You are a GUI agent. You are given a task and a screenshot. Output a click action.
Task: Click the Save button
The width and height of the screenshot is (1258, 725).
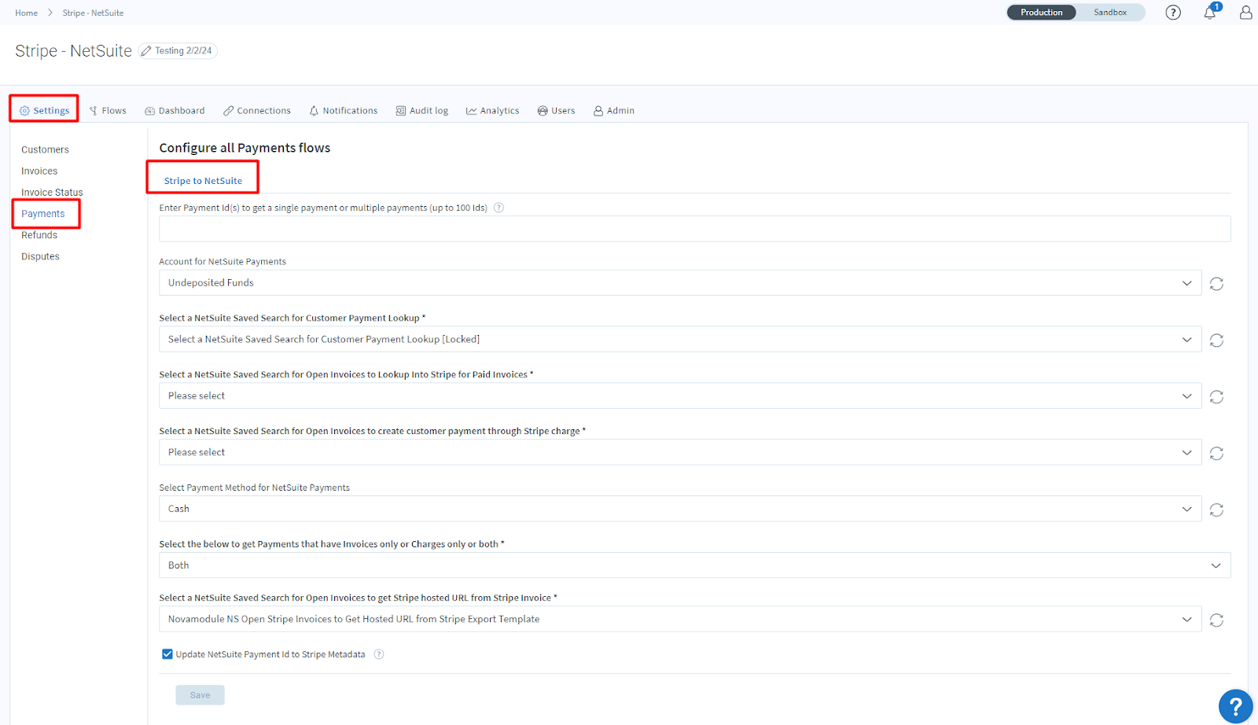[200, 695]
